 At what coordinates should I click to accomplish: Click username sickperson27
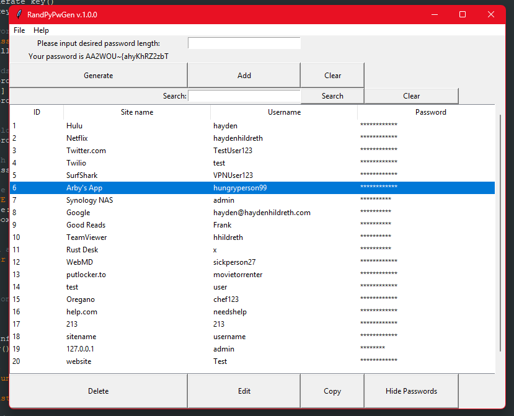tap(234, 262)
